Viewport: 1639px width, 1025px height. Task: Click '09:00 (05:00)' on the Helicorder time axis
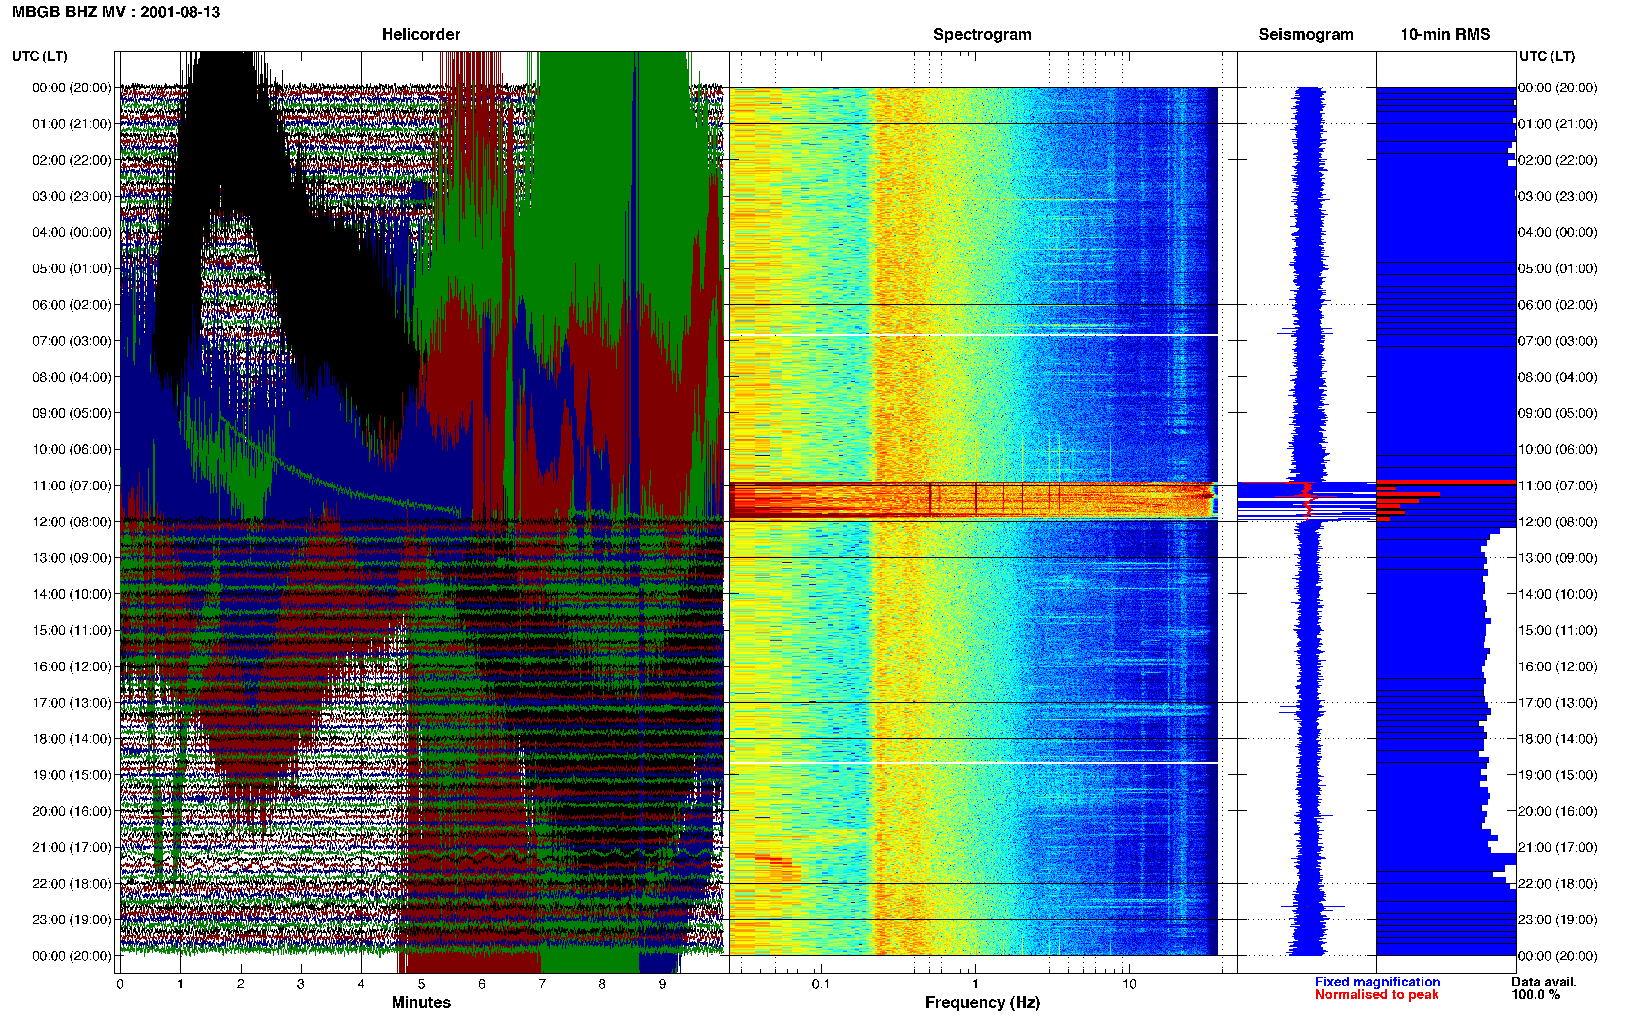coord(72,413)
